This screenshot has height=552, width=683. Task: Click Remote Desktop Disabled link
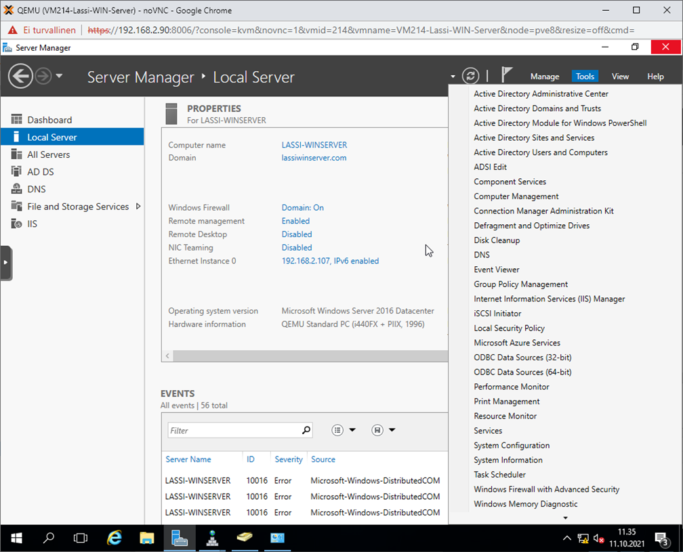click(x=297, y=234)
